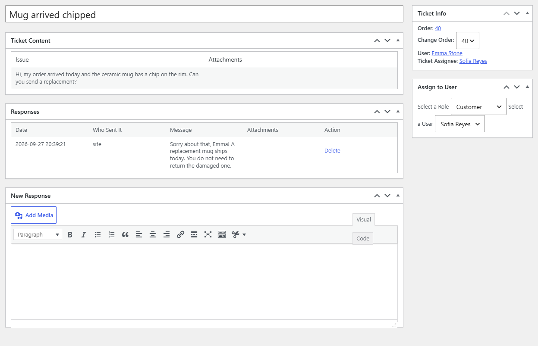
Task: Switch to the Code editor tab
Action: click(363, 238)
